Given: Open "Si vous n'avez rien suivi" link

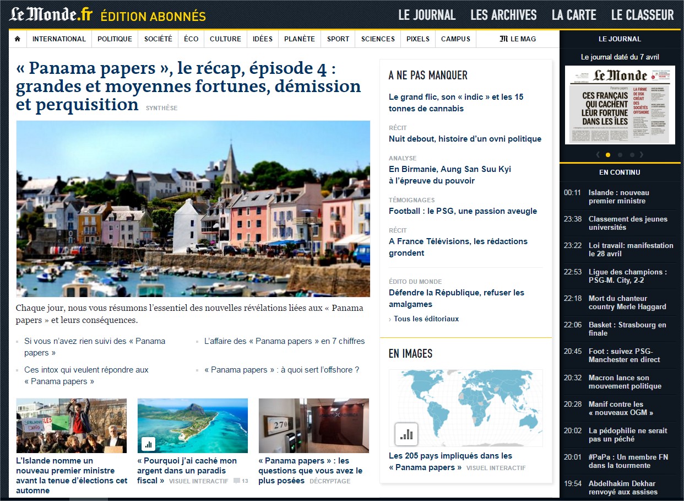Looking at the screenshot, I should click(x=95, y=347).
